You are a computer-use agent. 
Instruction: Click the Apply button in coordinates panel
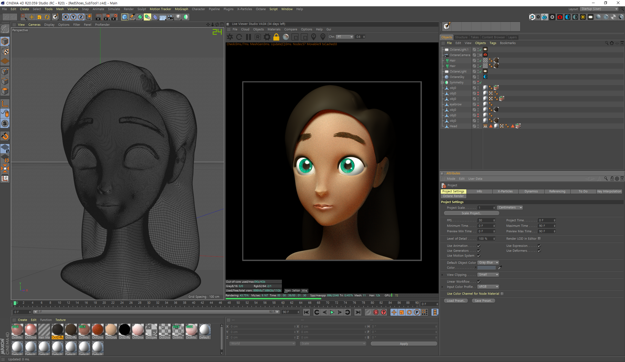tap(404, 344)
